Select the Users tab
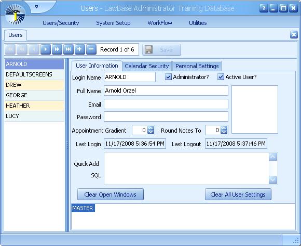This screenshot has height=246, width=301. point(16,35)
